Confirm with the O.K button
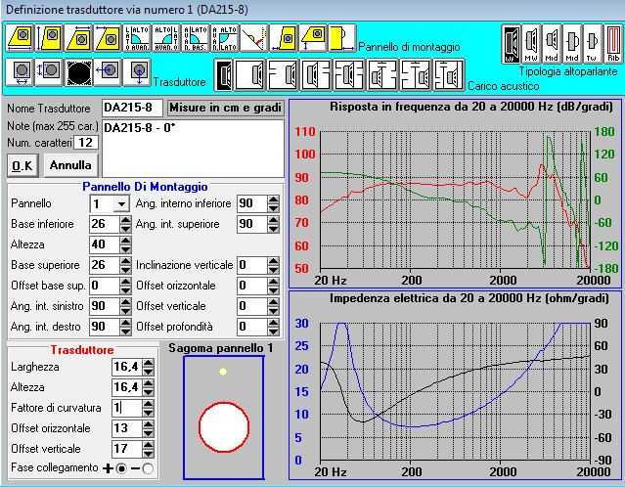625x487 pixels. pos(22,165)
